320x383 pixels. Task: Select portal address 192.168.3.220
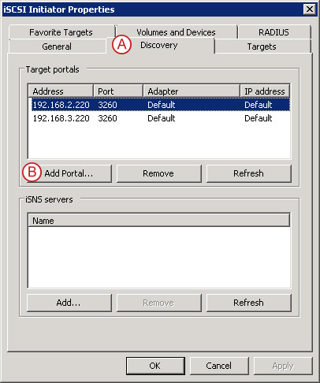(x=61, y=118)
